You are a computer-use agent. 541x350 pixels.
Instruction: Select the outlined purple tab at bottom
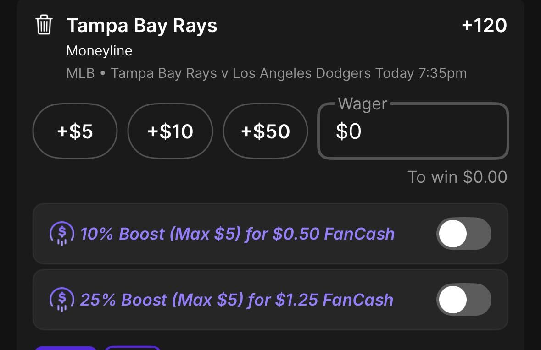pyautogui.click(x=133, y=348)
